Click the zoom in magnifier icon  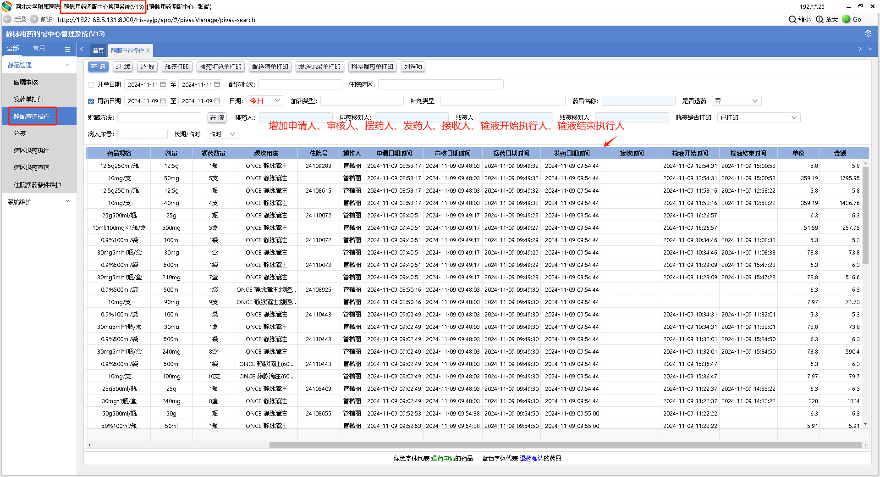pyautogui.click(x=820, y=19)
